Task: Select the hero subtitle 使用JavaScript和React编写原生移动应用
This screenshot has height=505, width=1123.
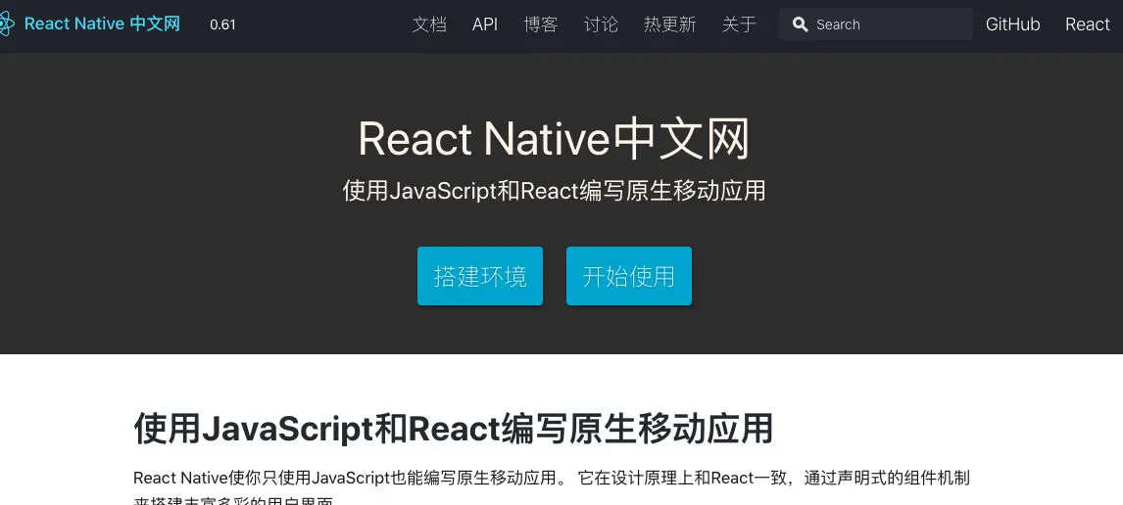Action: coord(554,191)
